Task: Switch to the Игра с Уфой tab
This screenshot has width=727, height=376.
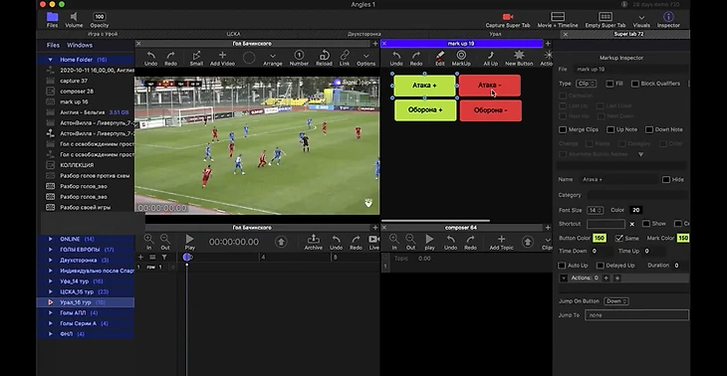Action: (103, 34)
